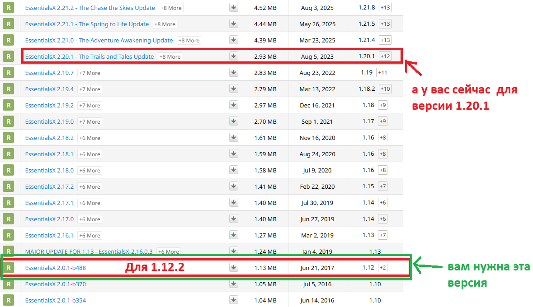This screenshot has width=533, height=307.
Task: Download EssentialsX 2.21.2 via arrow icon
Action: pyautogui.click(x=233, y=8)
